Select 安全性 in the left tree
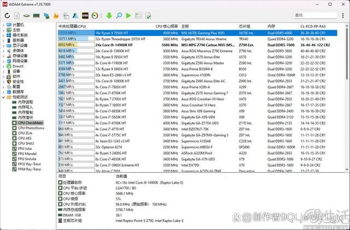Screen dimensions: 350x230 point(18,81)
